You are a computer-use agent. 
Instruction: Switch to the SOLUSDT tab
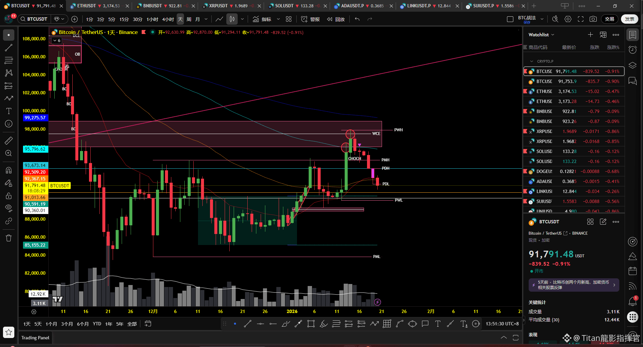pos(298,6)
